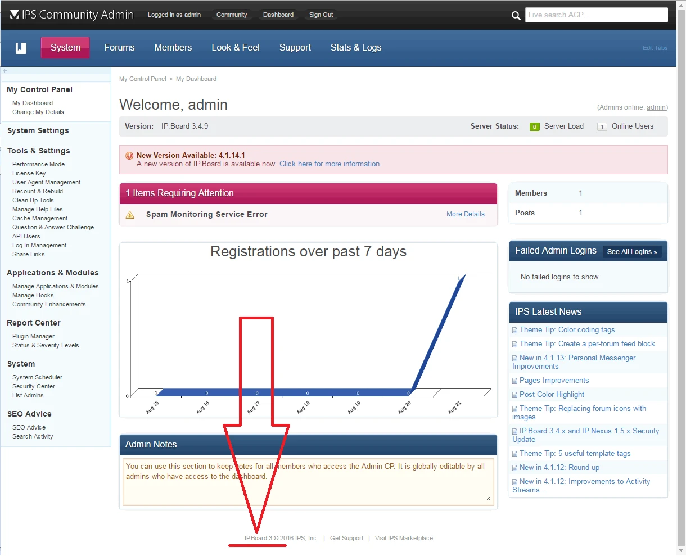The width and height of the screenshot is (686, 556).
Task: Click the document icon beside Pages Improvements
Action: [514, 380]
